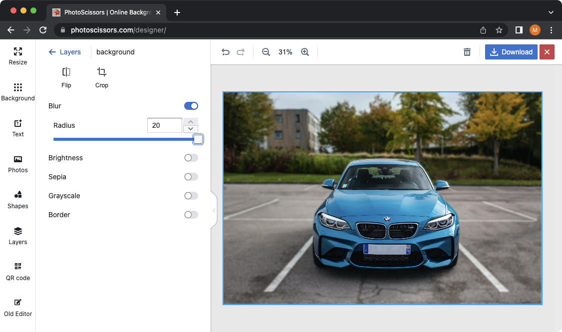Enable the Grayscale effect

coord(191,196)
